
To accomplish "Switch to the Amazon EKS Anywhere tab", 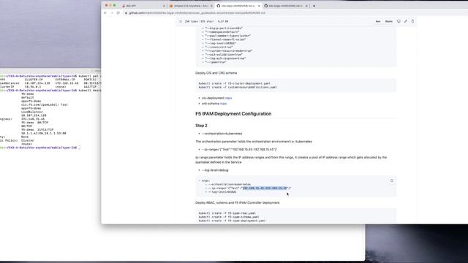I will pyautogui.click(x=190, y=6).
